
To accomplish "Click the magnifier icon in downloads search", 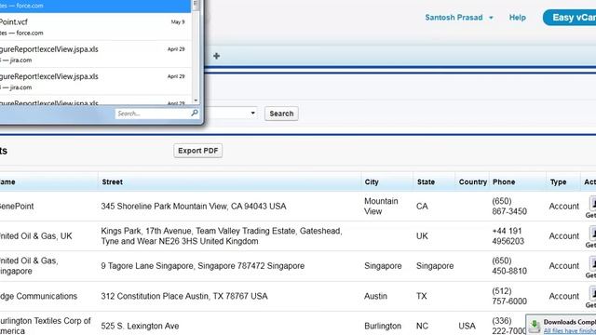I will (195, 113).
